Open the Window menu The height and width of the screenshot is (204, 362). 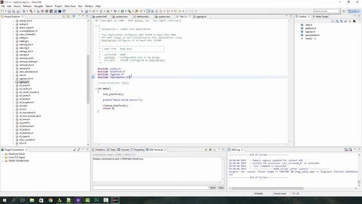pyautogui.click(x=89, y=6)
